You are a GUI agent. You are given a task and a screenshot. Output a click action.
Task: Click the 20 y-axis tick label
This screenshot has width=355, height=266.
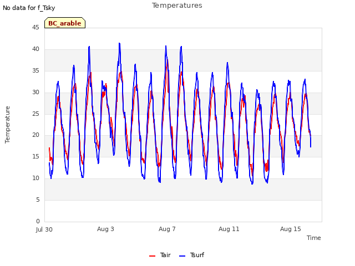35,135
